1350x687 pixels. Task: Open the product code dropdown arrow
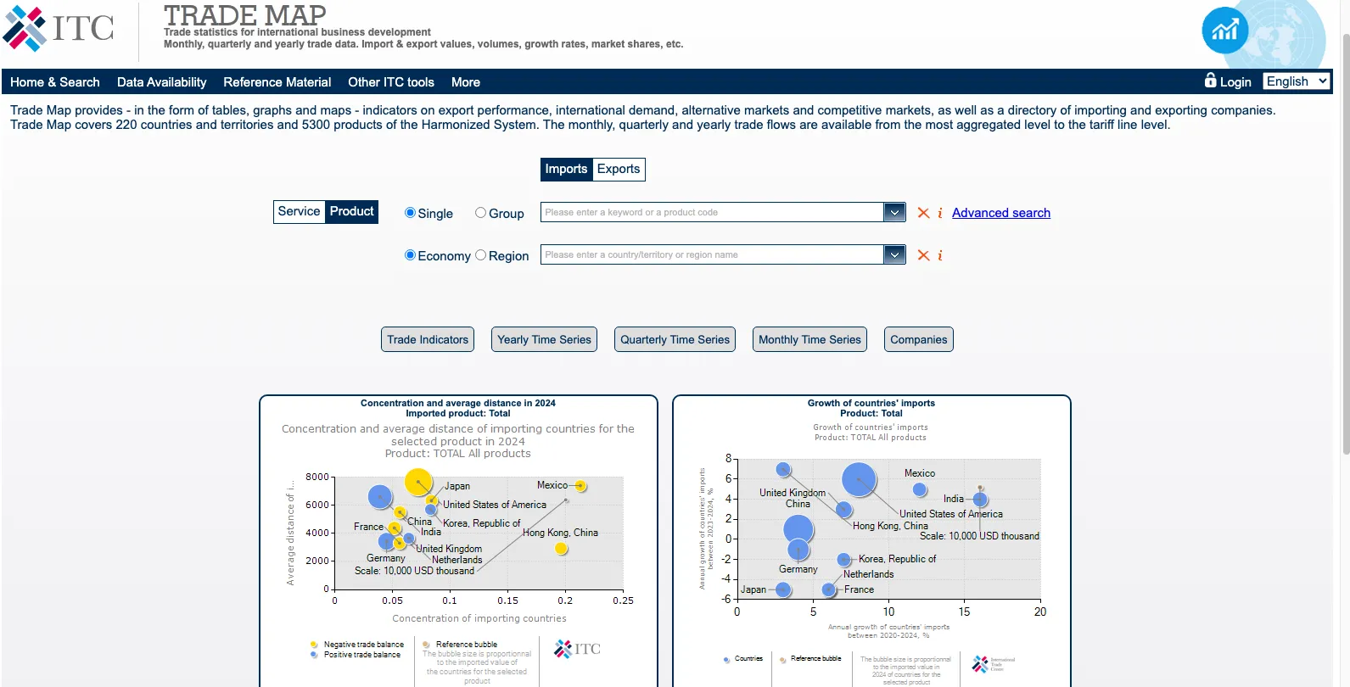[x=894, y=212]
